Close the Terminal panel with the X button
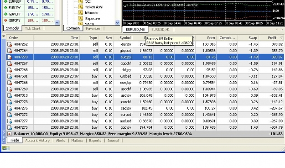The image size is (285, 168). coord(4,36)
